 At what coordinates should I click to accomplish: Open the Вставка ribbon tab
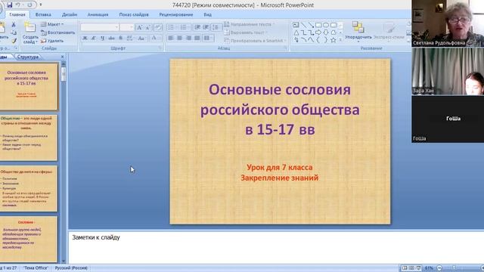(43, 14)
